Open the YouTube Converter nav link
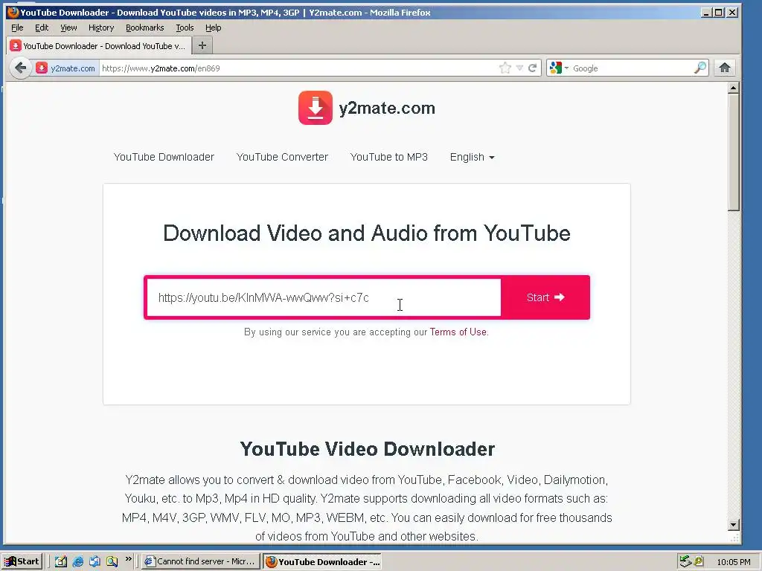The width and height of the screenshot is (762, 571). tap(282, 157)
